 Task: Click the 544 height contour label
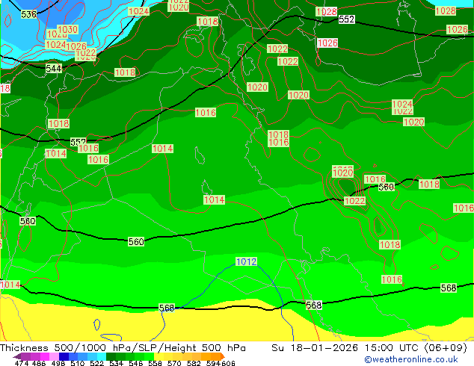(54, 69)
